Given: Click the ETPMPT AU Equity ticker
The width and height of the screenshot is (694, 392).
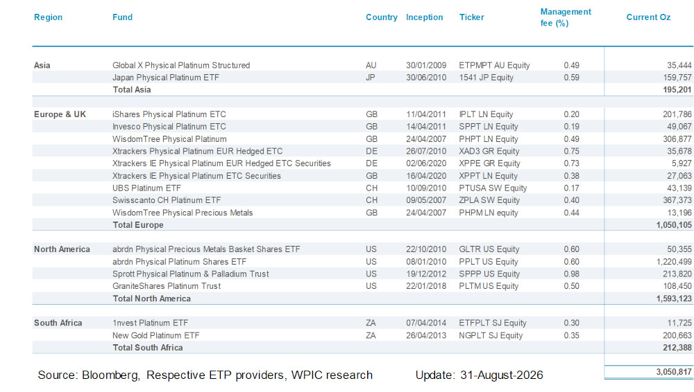Looking at the screenshot, I should [494, 65].
